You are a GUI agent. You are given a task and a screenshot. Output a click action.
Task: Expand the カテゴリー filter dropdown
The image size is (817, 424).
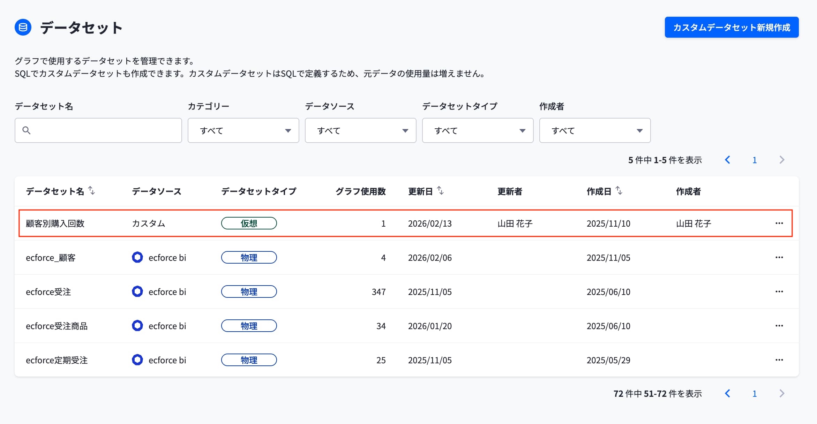[x=243, y=130]
